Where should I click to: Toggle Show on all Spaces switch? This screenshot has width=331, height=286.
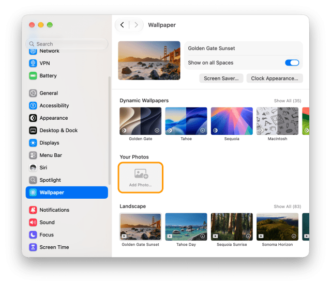coord(292,63)
